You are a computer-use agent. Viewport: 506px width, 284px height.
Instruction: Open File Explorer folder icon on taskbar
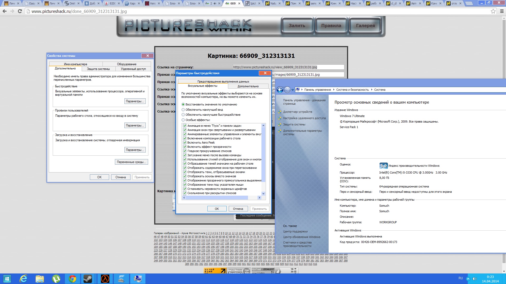(x=40, y=279)
